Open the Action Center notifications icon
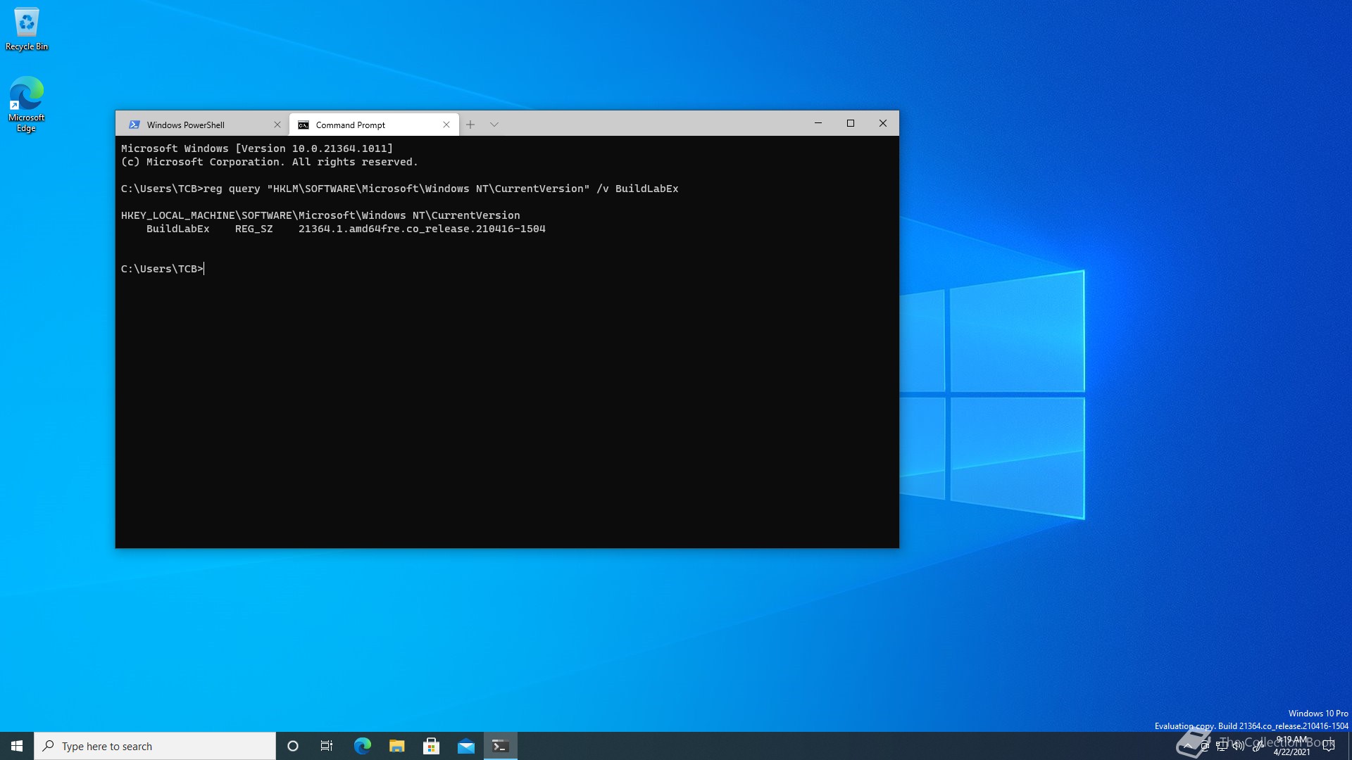The width and height of the screenshot is (1352, 760). pyautogui.click(x=1329, y=746)
